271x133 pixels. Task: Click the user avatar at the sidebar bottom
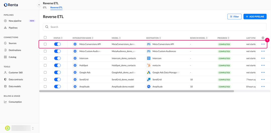(x=8, y=128)
